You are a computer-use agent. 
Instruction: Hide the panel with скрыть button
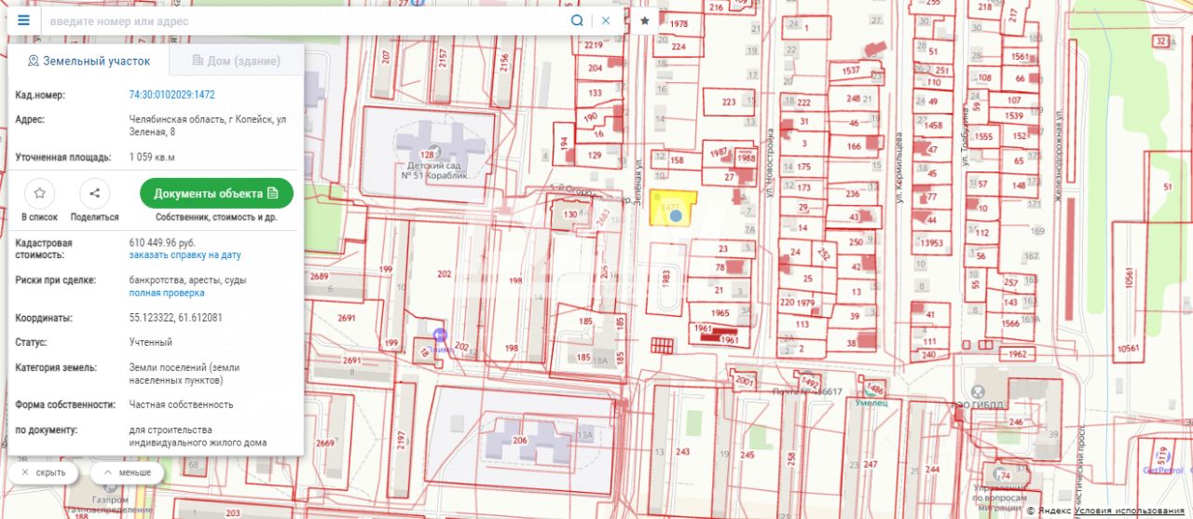[43, 472]
